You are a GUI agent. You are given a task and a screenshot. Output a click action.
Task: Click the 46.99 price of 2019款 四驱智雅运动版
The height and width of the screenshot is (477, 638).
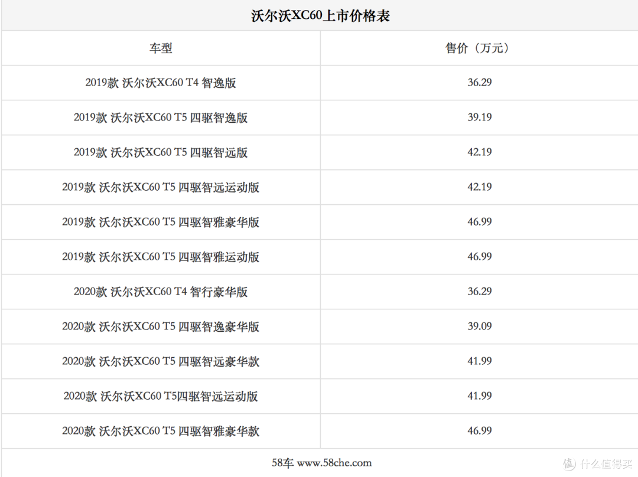[480, 257]
